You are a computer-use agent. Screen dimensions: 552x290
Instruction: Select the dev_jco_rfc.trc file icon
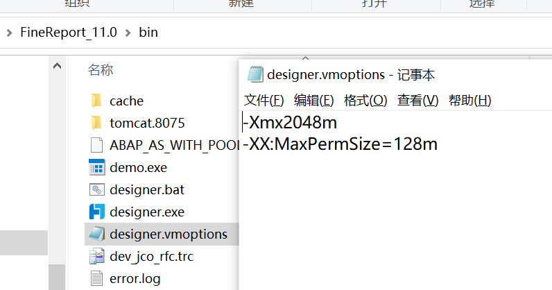96,256
